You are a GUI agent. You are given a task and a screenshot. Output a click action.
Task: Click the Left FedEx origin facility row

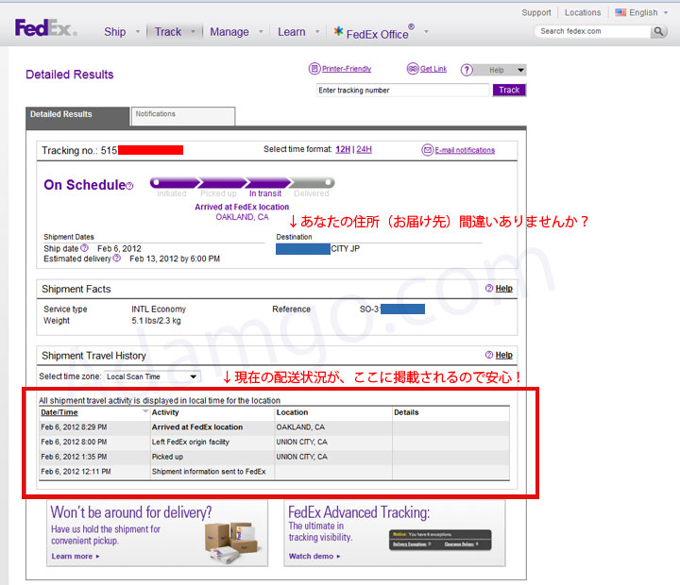click(x=274, y=442)
